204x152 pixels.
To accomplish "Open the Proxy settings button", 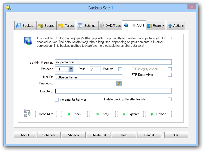I will coord(102,114).
